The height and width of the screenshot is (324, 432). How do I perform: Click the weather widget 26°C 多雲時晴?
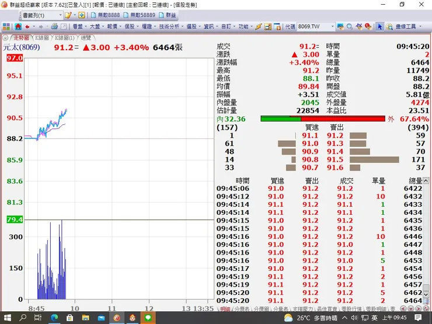tap(311, 318)
